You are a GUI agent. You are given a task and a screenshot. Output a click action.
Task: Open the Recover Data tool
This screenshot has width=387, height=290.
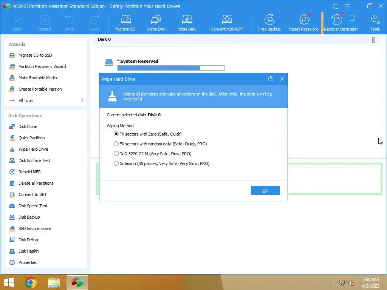[336, 23]
